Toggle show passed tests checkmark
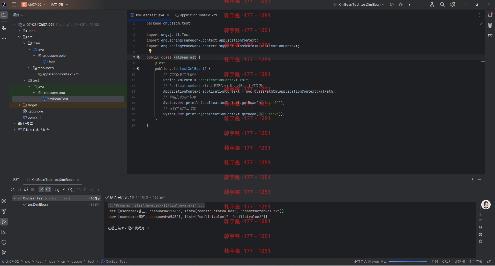Image resolution: width=495 pixels, height=266 pixels. point(41,189)
